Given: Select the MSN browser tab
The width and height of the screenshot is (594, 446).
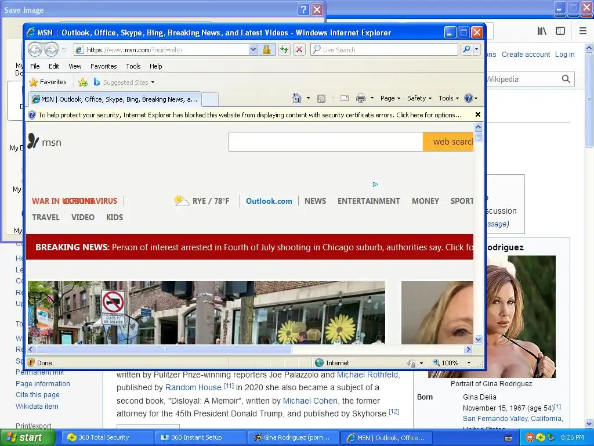Looking at the screenshot, I should (x=114, y=99).
